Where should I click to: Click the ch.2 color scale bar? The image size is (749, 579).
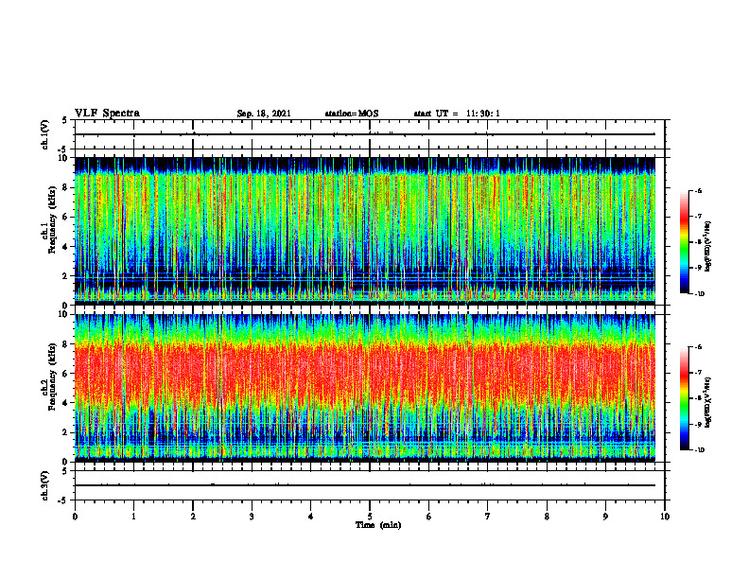pyautogui.click(x=684, y=398)
